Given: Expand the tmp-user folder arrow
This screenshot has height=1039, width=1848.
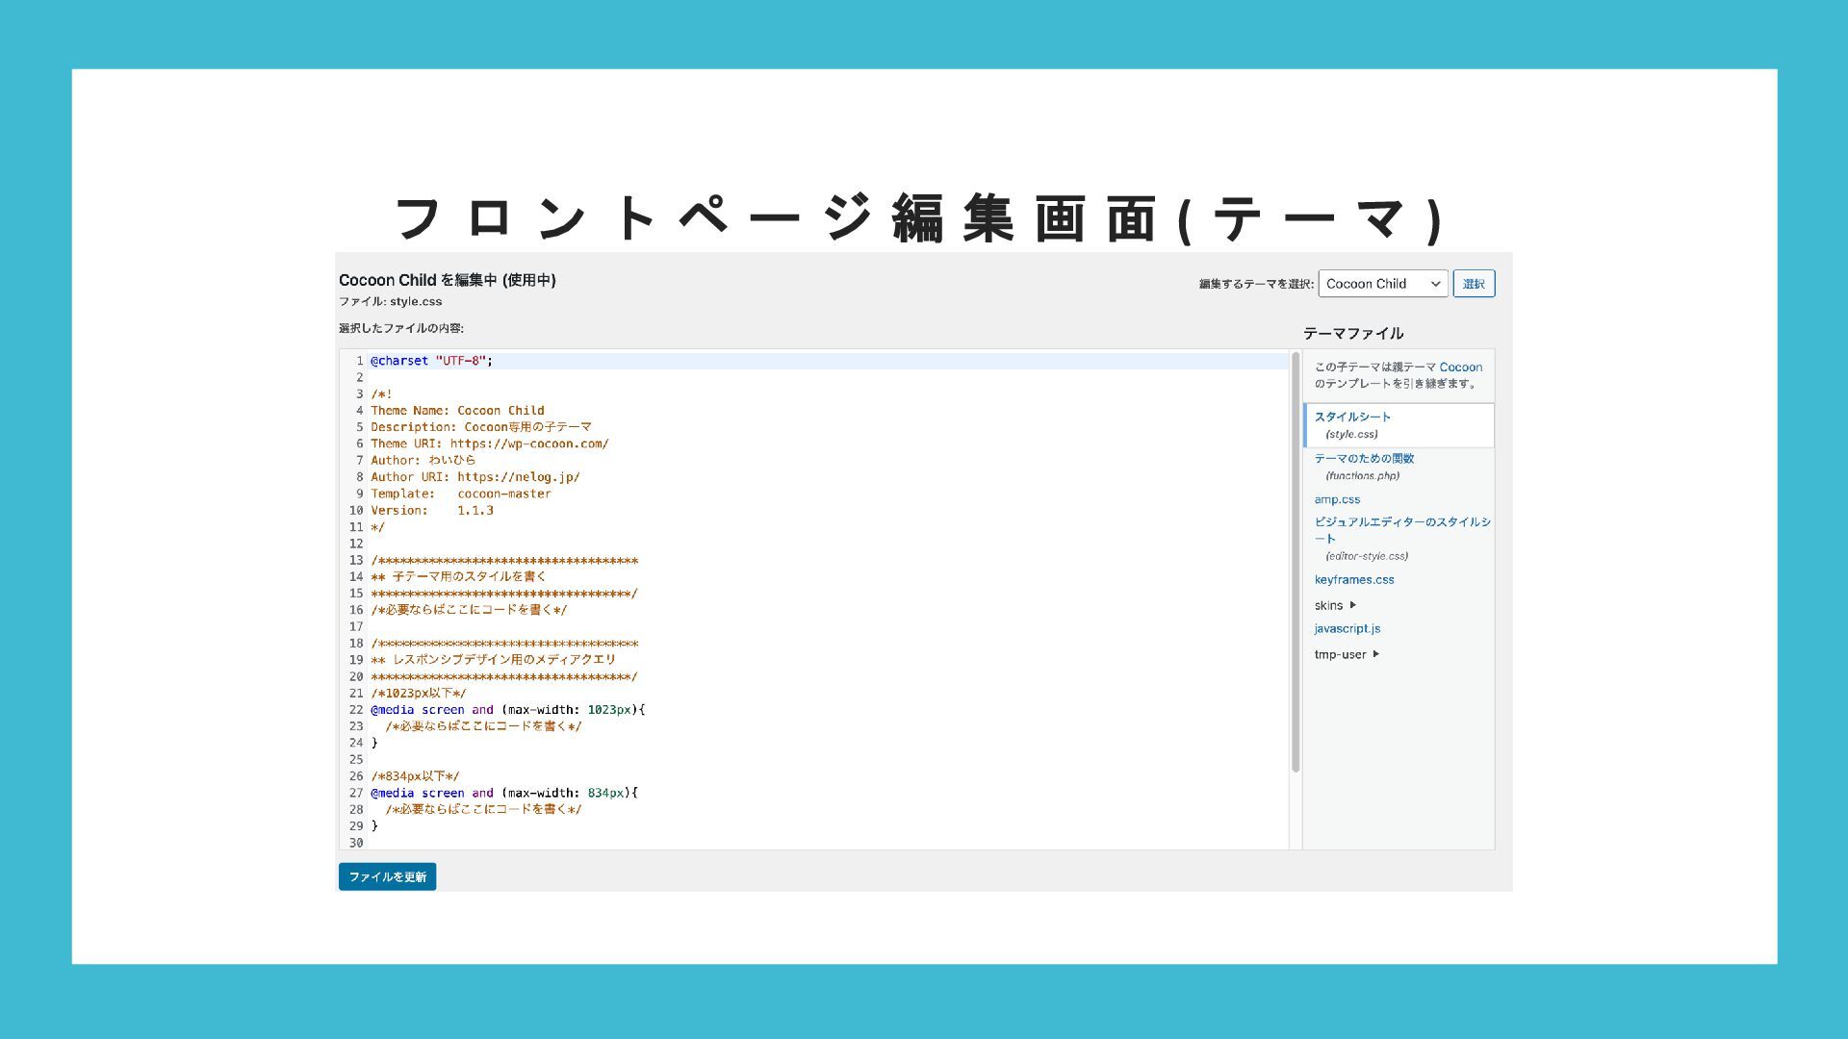Looking at the screenshot, I should click(x=1376, y=654).
